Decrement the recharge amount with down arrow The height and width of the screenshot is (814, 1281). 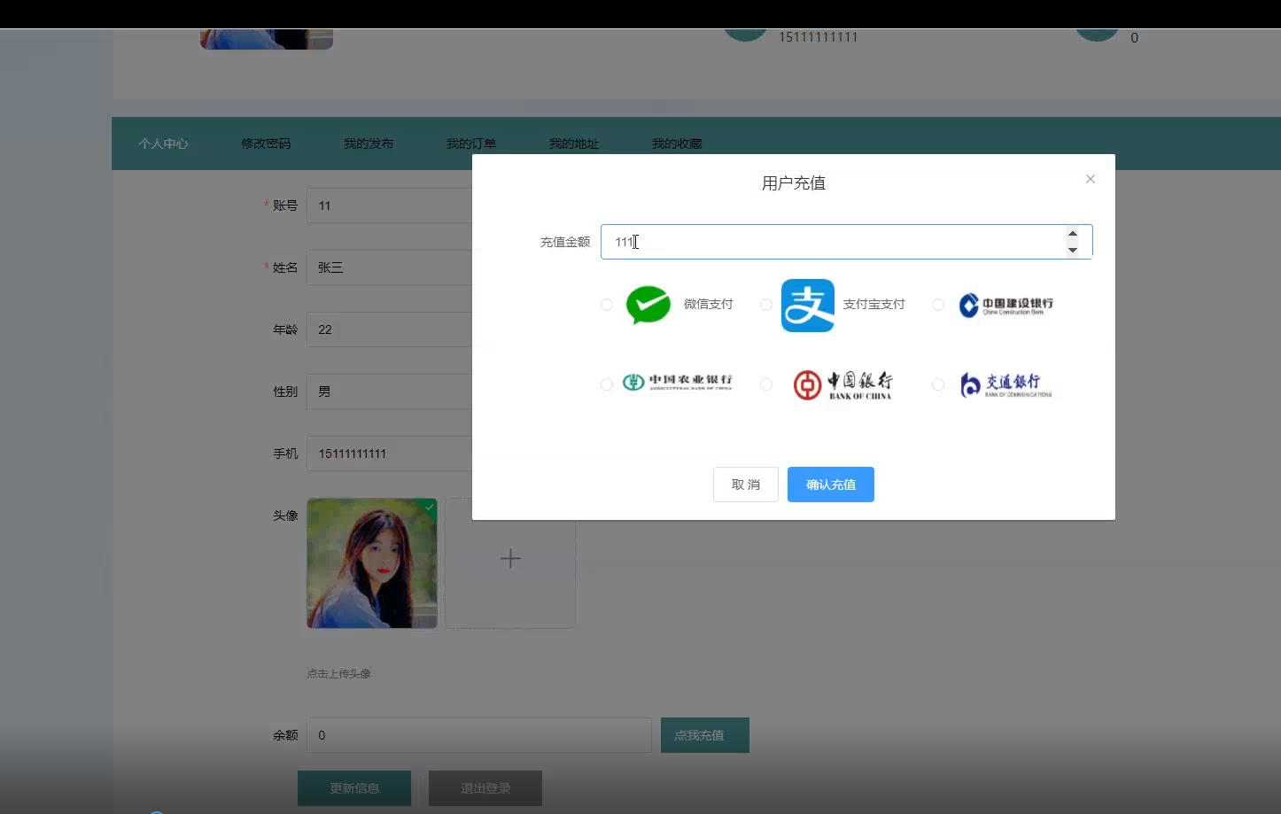click(x=1072, y=249)
